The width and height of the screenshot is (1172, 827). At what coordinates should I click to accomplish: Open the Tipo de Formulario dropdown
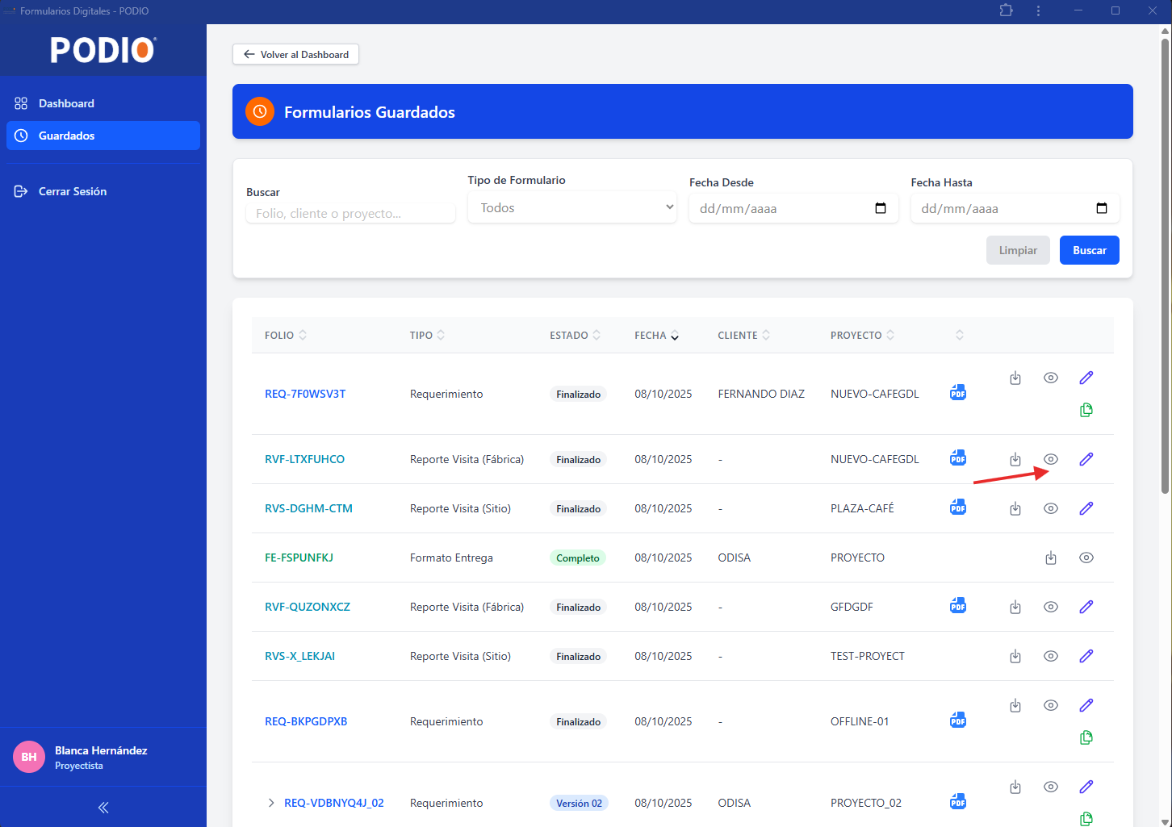[x=572, y=207]
